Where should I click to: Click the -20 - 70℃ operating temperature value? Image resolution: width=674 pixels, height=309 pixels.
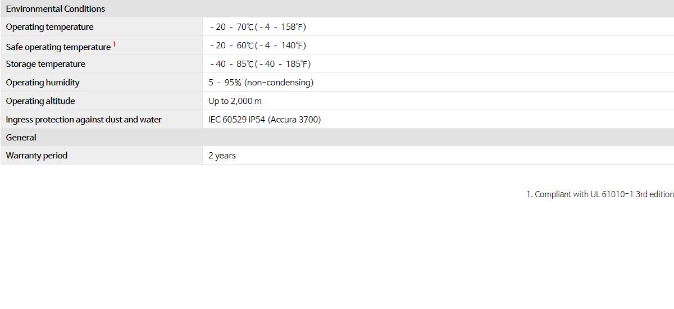(x=258, y=27)
